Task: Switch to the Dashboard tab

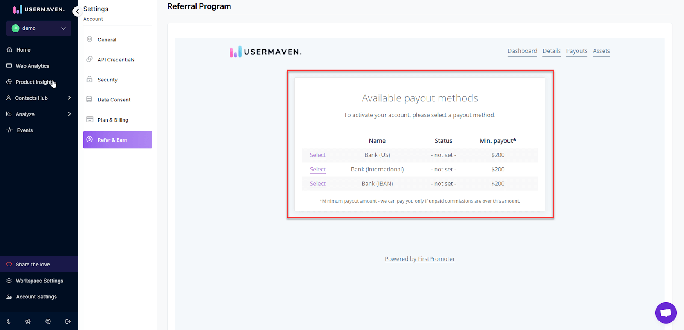Action: [x=522, y=51]
